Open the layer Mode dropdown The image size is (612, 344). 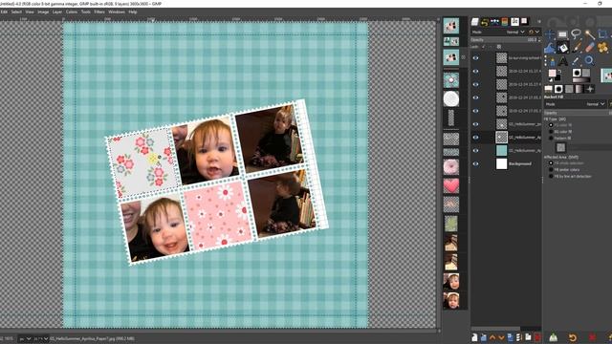pos(498,32)
